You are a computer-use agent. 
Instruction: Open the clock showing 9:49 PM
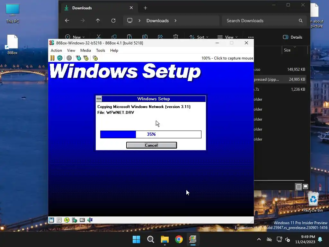(x=305, y=239)
